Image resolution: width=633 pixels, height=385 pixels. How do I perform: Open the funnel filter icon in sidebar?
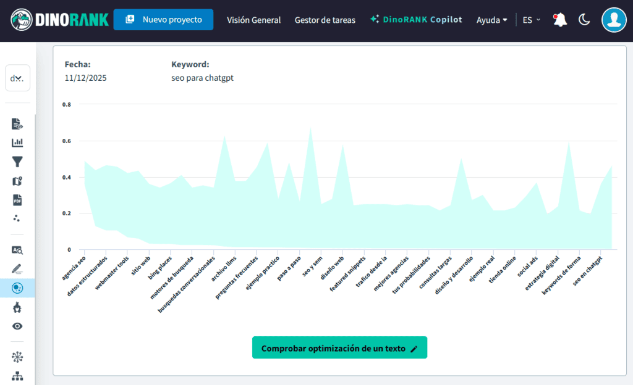pyautogui.click(x=17, y=162)
